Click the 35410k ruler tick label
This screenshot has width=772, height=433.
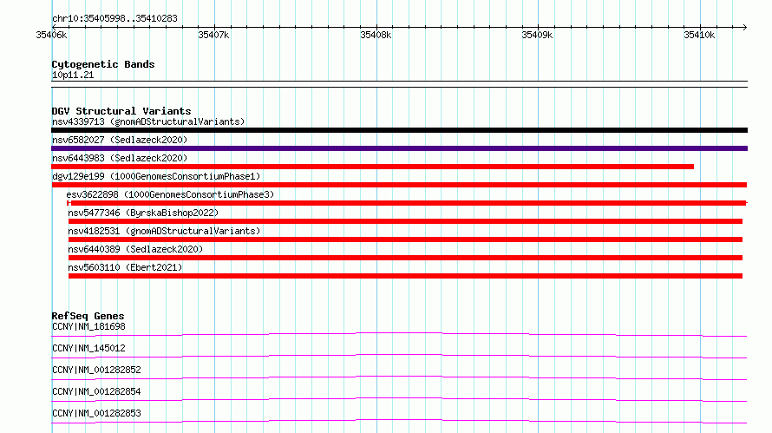coord(699,35)
